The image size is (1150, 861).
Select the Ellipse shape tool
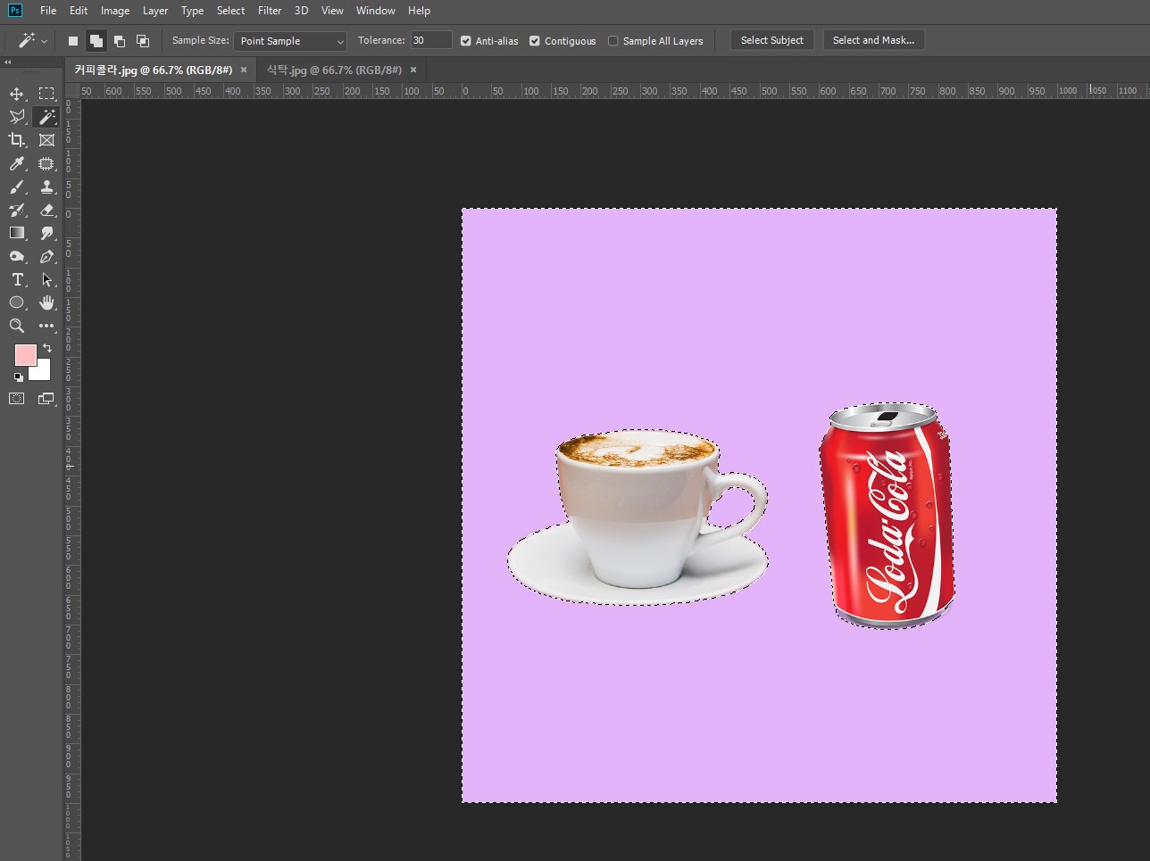point(17,302)
